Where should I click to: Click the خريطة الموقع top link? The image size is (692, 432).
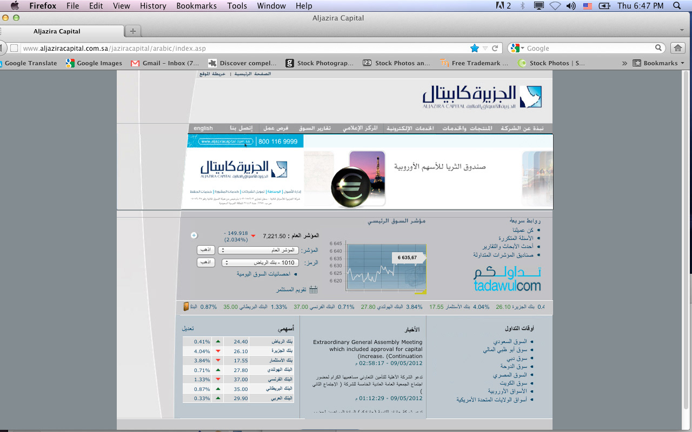tap(214, 73)
